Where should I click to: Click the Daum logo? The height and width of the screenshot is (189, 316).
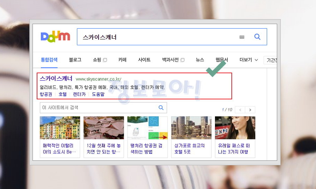pyautogui.click(x=56, y=37)
